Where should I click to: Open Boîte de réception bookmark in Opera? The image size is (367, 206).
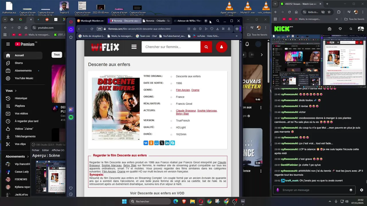point(91,36)
